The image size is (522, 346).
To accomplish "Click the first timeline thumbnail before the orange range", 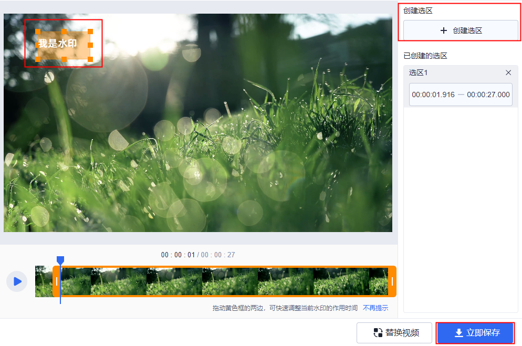I will pos(44,281).
